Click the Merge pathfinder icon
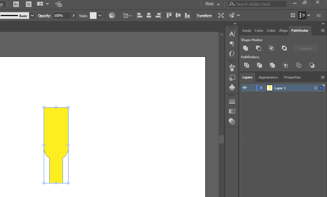Viewport: 327px width, 197px height. [272, 65]
